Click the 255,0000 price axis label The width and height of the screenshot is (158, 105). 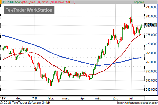[151, 71]
